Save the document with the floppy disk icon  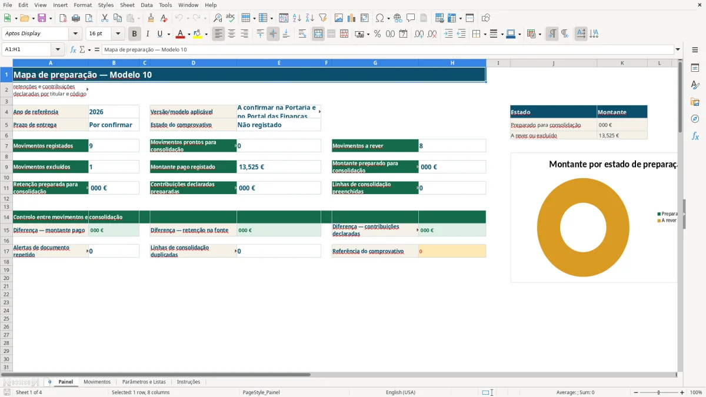(x=42, y=18)
